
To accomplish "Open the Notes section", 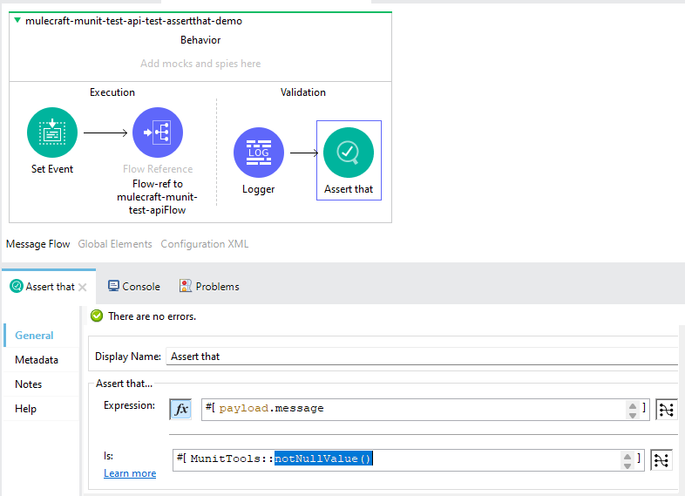I will click(29, 384).
